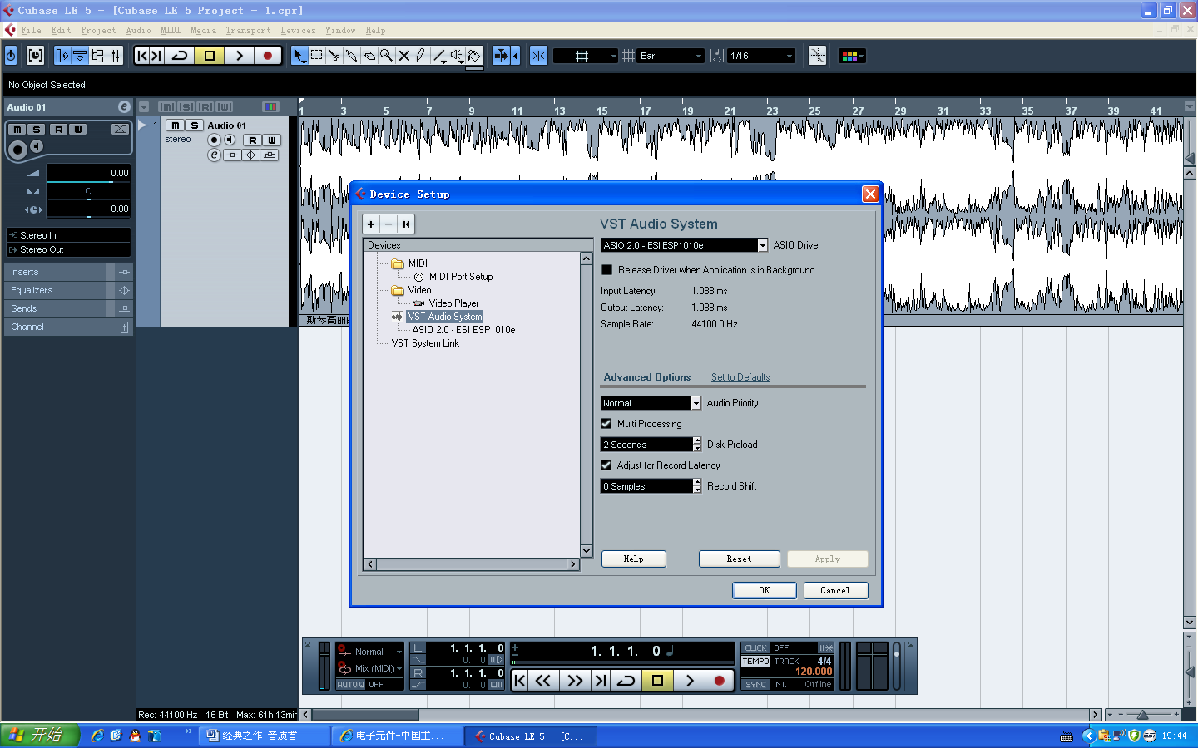Open color palette dropdown in toolbar
The width and height of the screenshot is (1198, 748).
(852, 56)
